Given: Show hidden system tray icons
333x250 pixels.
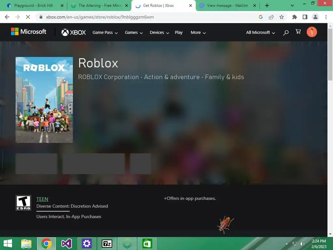Looking at the screenshot, I should [287, 244].
